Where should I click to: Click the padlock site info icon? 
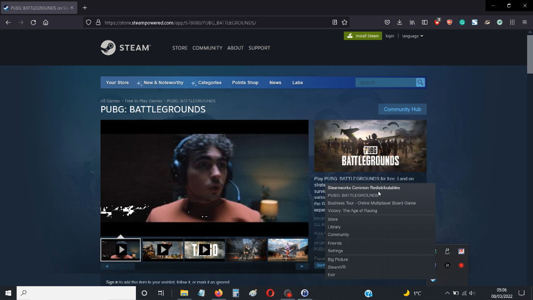(x=98, y=22)
